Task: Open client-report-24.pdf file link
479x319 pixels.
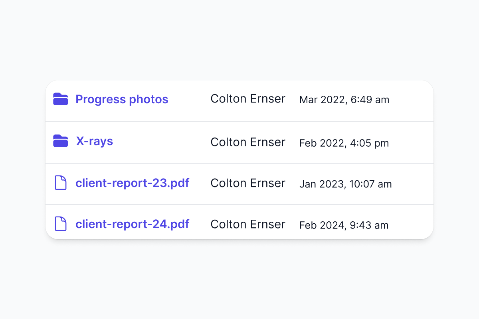Action: pyautogui.click(x=132, y=224)
